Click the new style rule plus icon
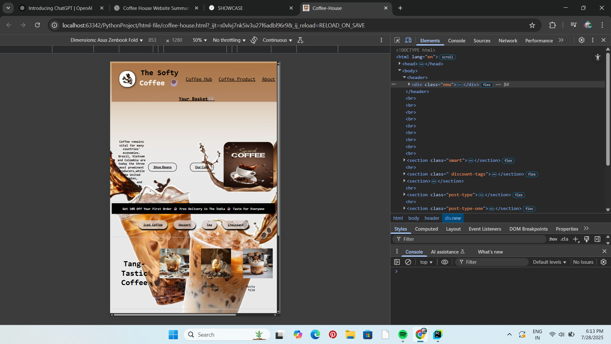The width and height of the screenshot is (611, 344). [x=576, y=239]
